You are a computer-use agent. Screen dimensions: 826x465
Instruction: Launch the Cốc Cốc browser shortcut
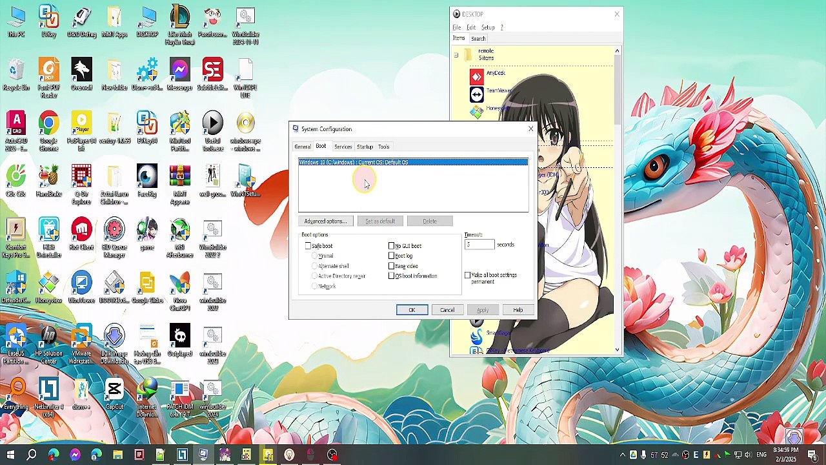coord(16,181)
